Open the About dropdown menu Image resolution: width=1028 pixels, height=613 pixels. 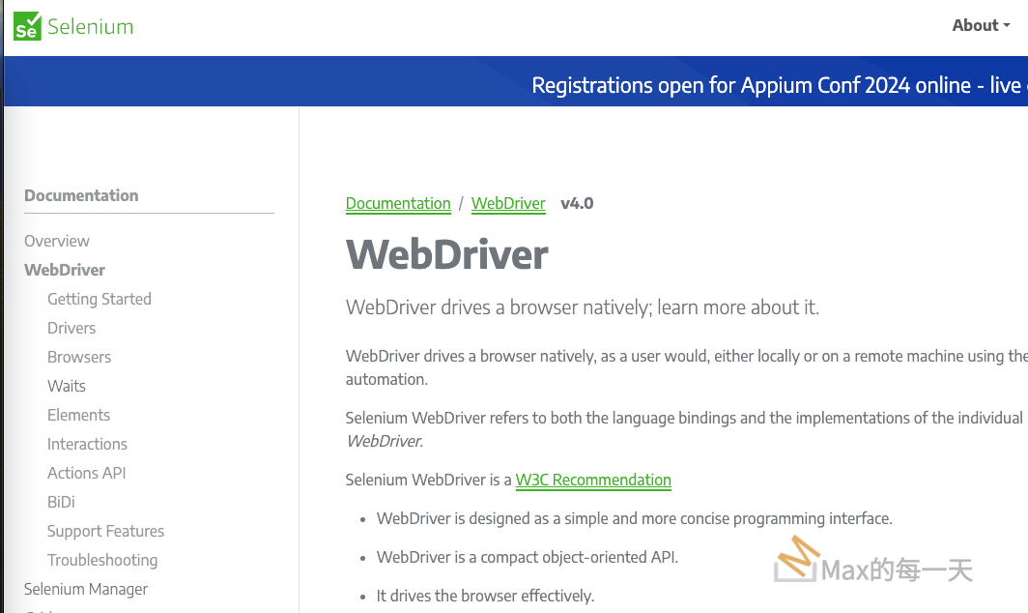[x=980, y=26]
